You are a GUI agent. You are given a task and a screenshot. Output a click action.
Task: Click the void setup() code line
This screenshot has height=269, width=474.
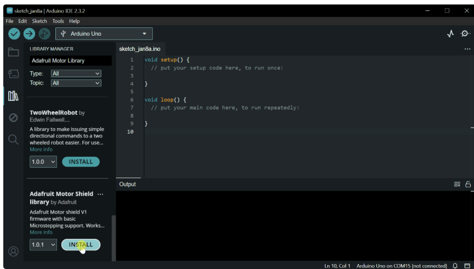[167, 60]
